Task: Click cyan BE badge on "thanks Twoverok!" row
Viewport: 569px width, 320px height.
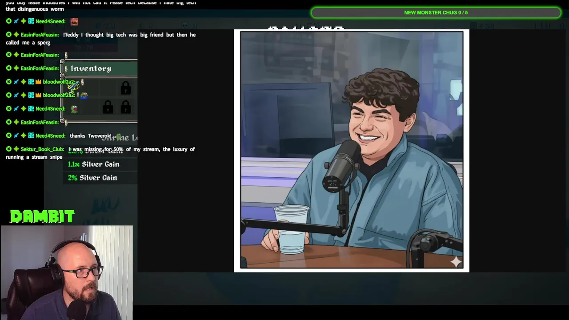Action: coord(31,136)
